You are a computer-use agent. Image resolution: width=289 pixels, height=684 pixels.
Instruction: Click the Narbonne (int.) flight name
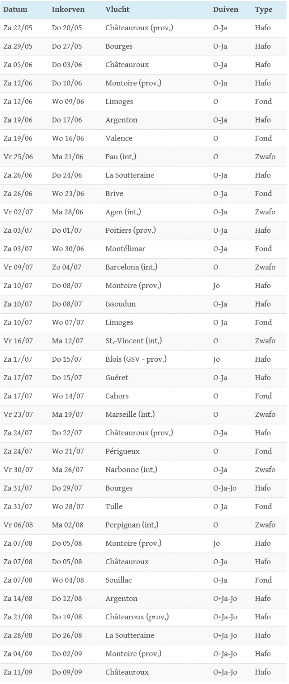[x=131, y=470]
